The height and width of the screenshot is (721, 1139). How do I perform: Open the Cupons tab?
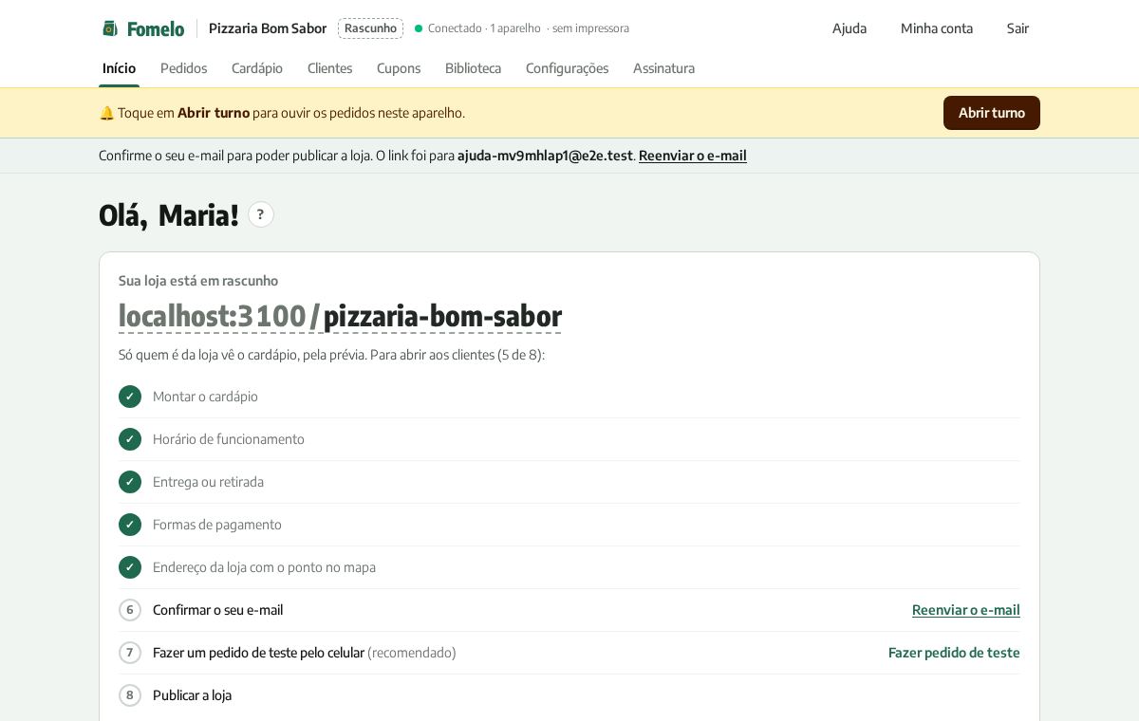(x=399, y=68)
